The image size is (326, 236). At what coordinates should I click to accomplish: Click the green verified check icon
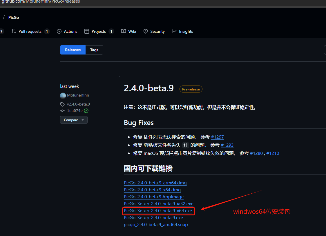[x=86, y=111]
